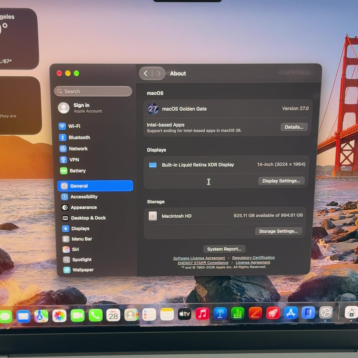This screenshot has width=358, height=358.
Task: Open the Regulatory Certification link
Action: tap(254, 257)
